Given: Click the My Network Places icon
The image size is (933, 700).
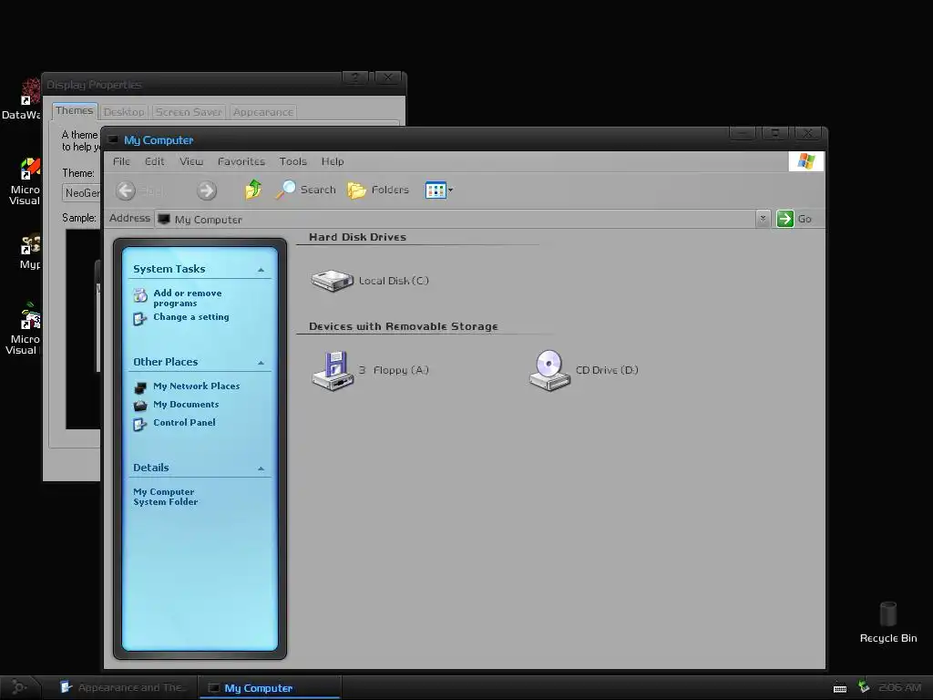Looking at the screenshot, I should click(x=140, y=387).
